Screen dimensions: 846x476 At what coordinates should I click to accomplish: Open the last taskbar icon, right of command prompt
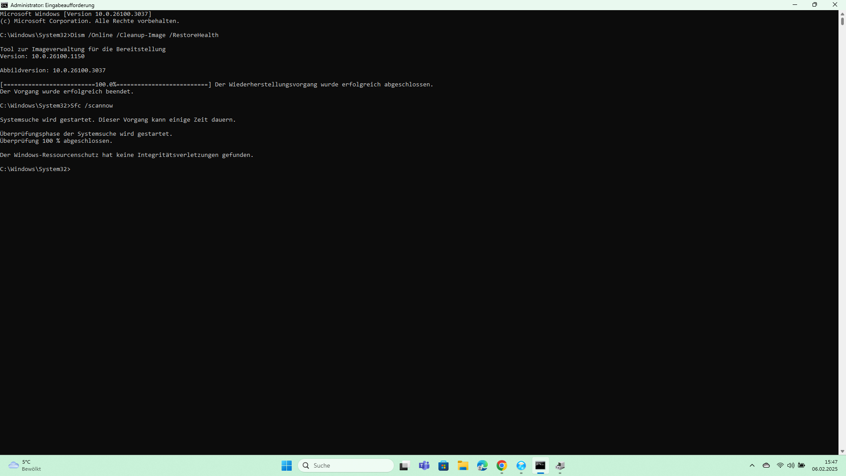(560, 465)
